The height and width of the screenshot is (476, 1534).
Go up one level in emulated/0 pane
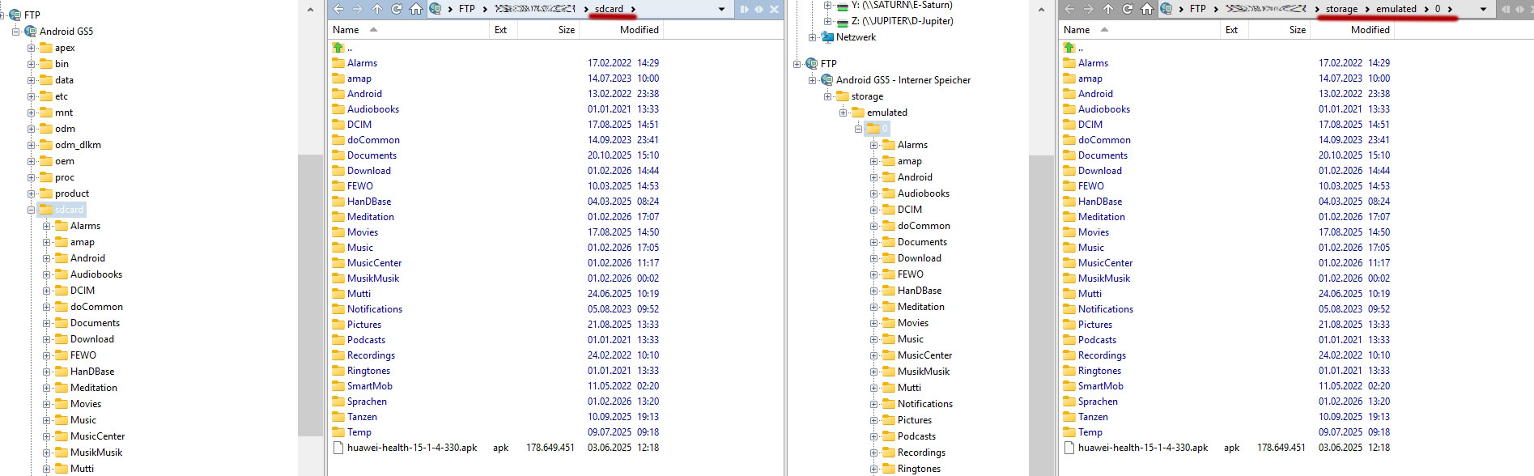click(1108, 9)
